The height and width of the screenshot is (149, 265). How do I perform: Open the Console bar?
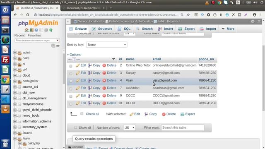76,147
